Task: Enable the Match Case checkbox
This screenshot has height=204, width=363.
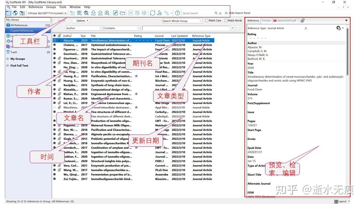Action: pos(207,20)
